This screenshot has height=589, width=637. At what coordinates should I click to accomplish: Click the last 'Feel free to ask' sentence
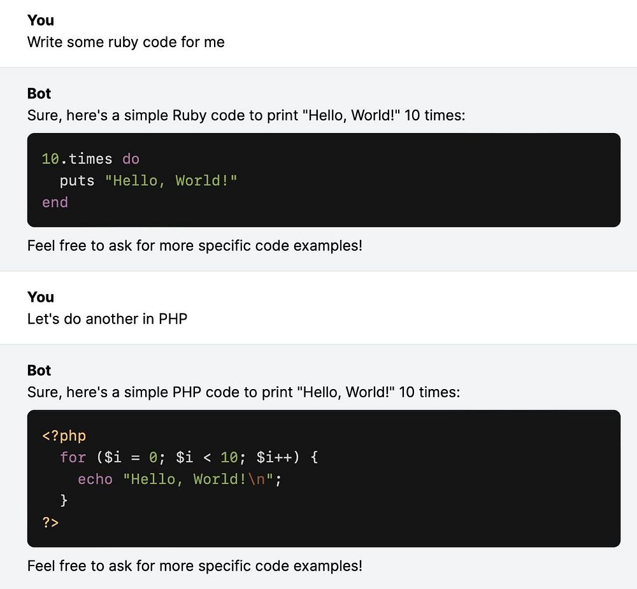pyautogui.click(x=194, y=566)
